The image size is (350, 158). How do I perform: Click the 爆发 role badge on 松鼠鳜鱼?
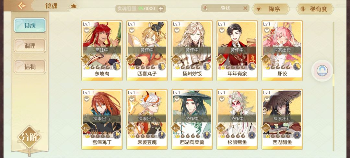click(x=221, y=128)
